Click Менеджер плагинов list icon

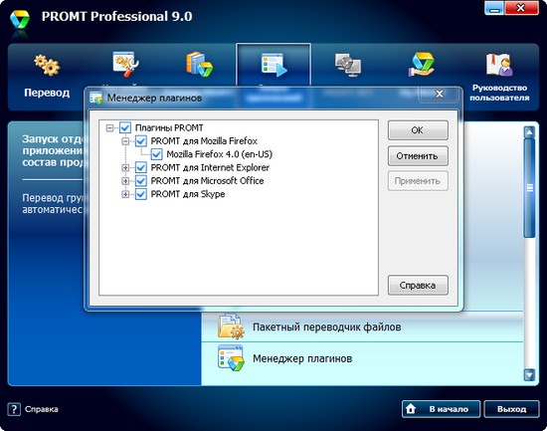(231, 358)
